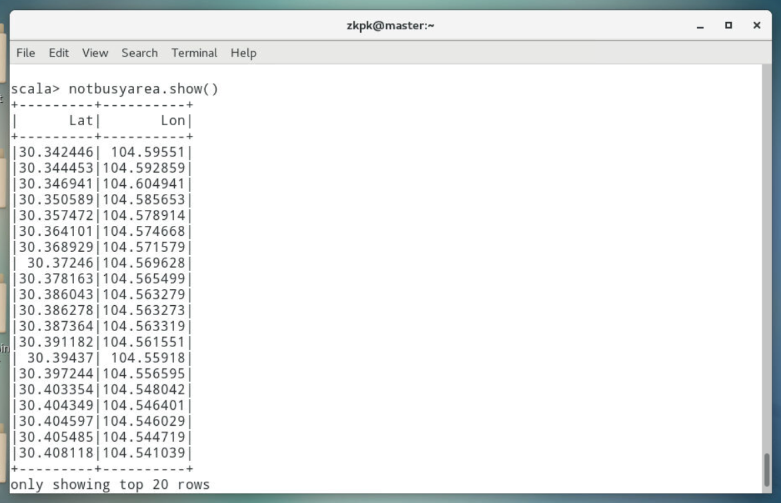The width and height of the screenshot is (781, 503).
Task: Select longitude value 104.548042
Action: pos(144,390)
